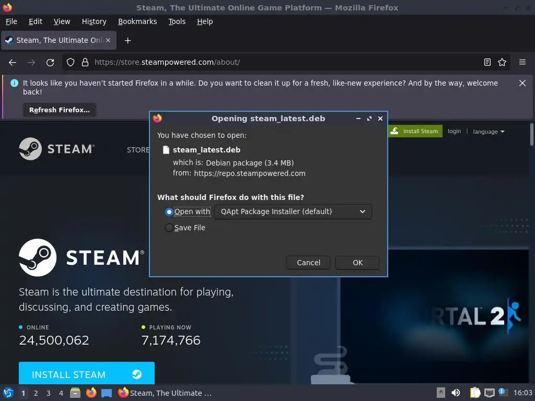Click OK in the download dialog
535x401 pixels.
pyautogui.click(x=357, y=263)
